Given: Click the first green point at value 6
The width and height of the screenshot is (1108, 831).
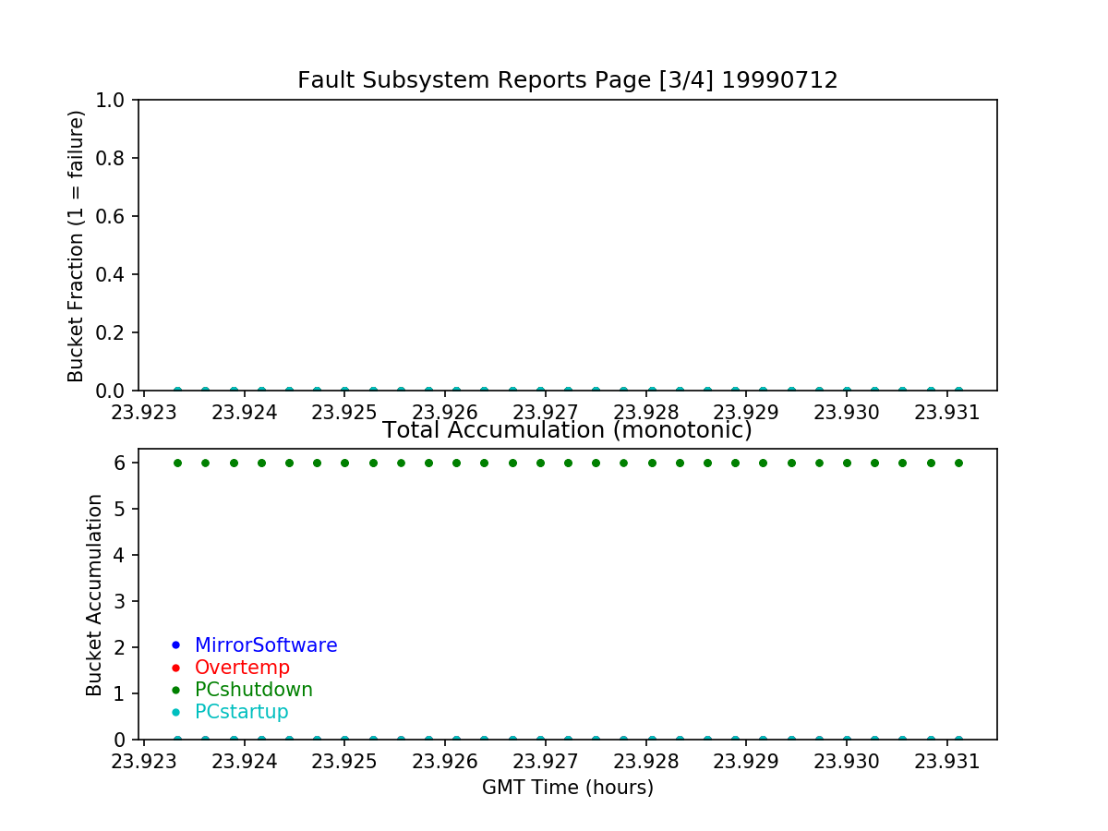Looking at the screenshot, I should click(x=177, y=463).
